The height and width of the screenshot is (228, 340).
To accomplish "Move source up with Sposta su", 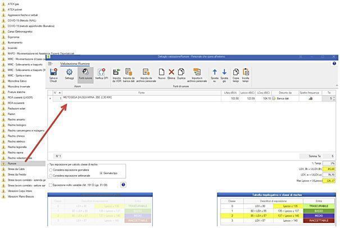I will 214,72.
